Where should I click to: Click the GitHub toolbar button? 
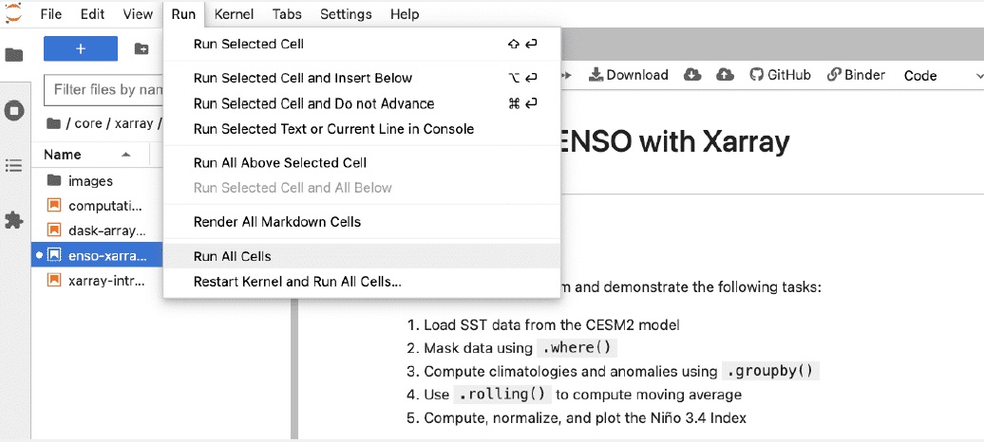pos(781,75)
